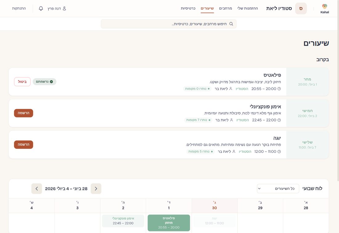Open the כל השיעורים filter dropdown
This screenshot has width=339, height=233.
click(278, 189)
